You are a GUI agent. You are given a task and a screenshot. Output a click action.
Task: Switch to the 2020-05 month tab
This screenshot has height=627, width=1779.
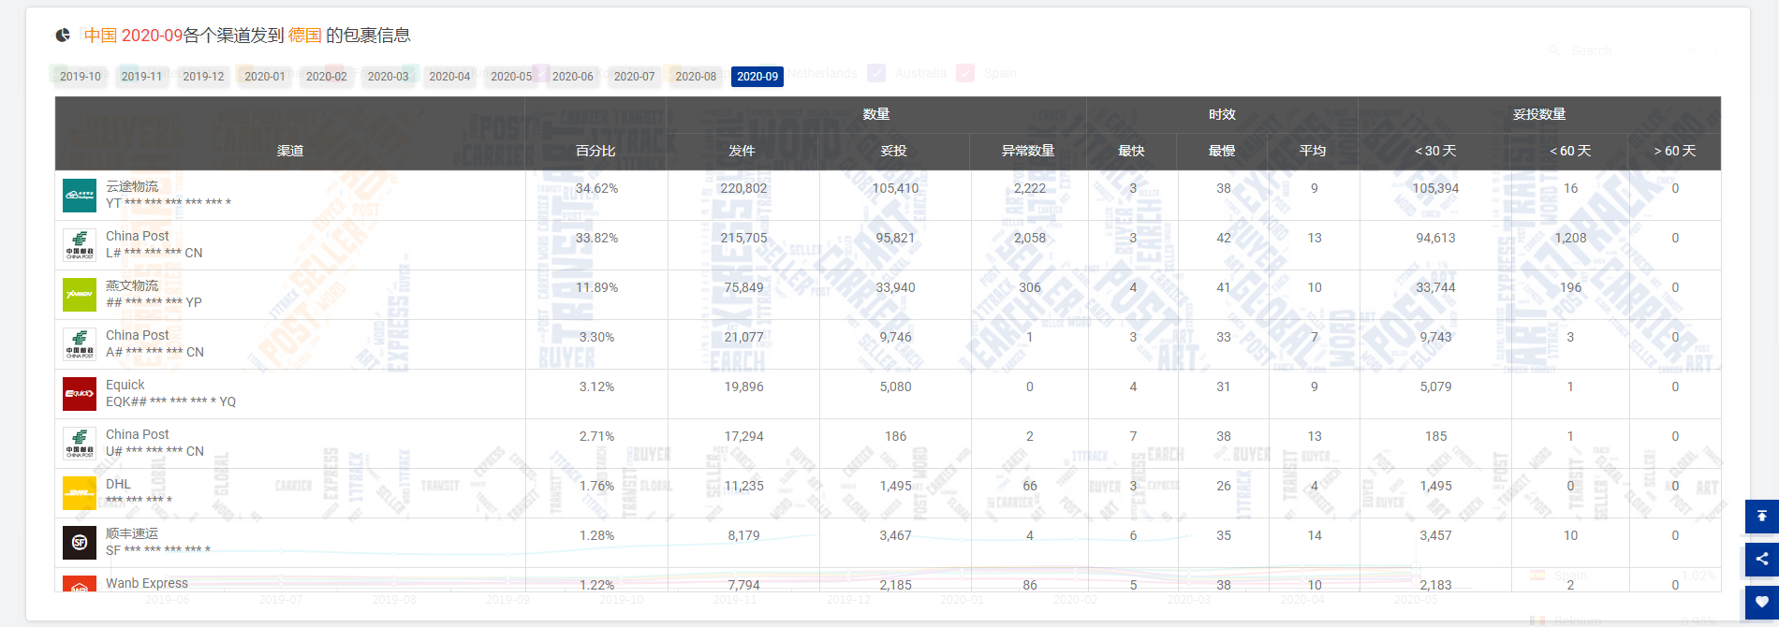coord(511,77)
